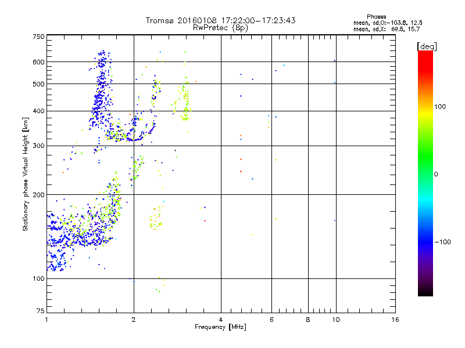
Task: Click the plot title 'Tromsø 20160108 17:22:00-17:23:43'
Action: pyautogui.click(x=220, y=20)
